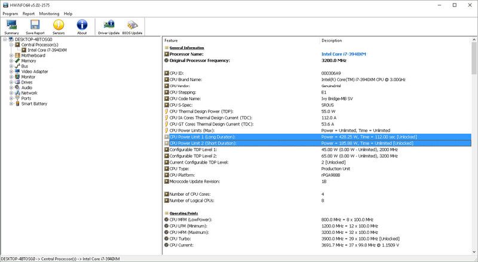Select the CPU Thermal Design Power row
The height and width of the screenshot is (262, 478).
[317, 112]
